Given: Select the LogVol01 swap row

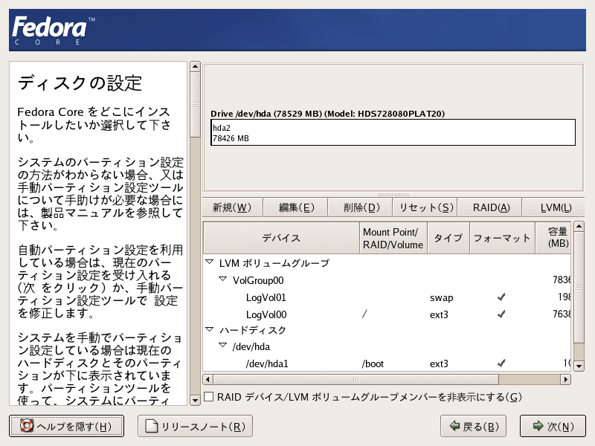Looking at the screenshot, I should coord(387,297).
